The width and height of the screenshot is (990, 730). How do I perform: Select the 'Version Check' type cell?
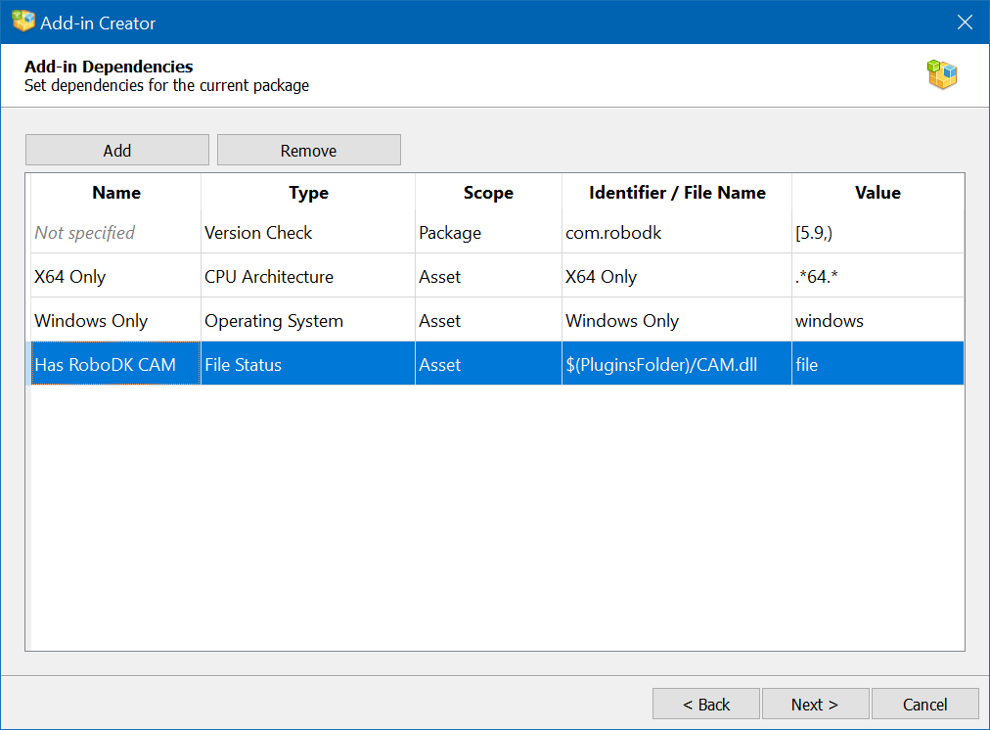(308, 232)
